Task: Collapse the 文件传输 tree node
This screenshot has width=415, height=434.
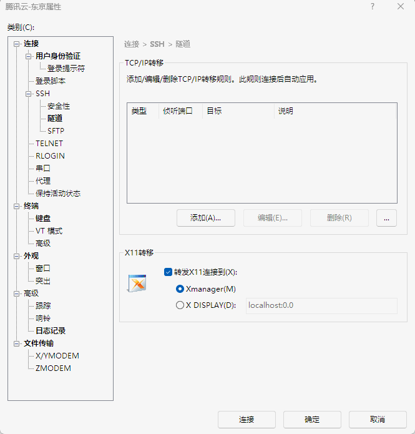Action: tap(17, 343)
